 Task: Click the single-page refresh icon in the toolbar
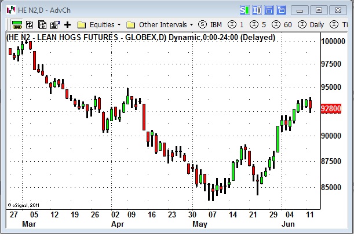(x=30, y=24)
